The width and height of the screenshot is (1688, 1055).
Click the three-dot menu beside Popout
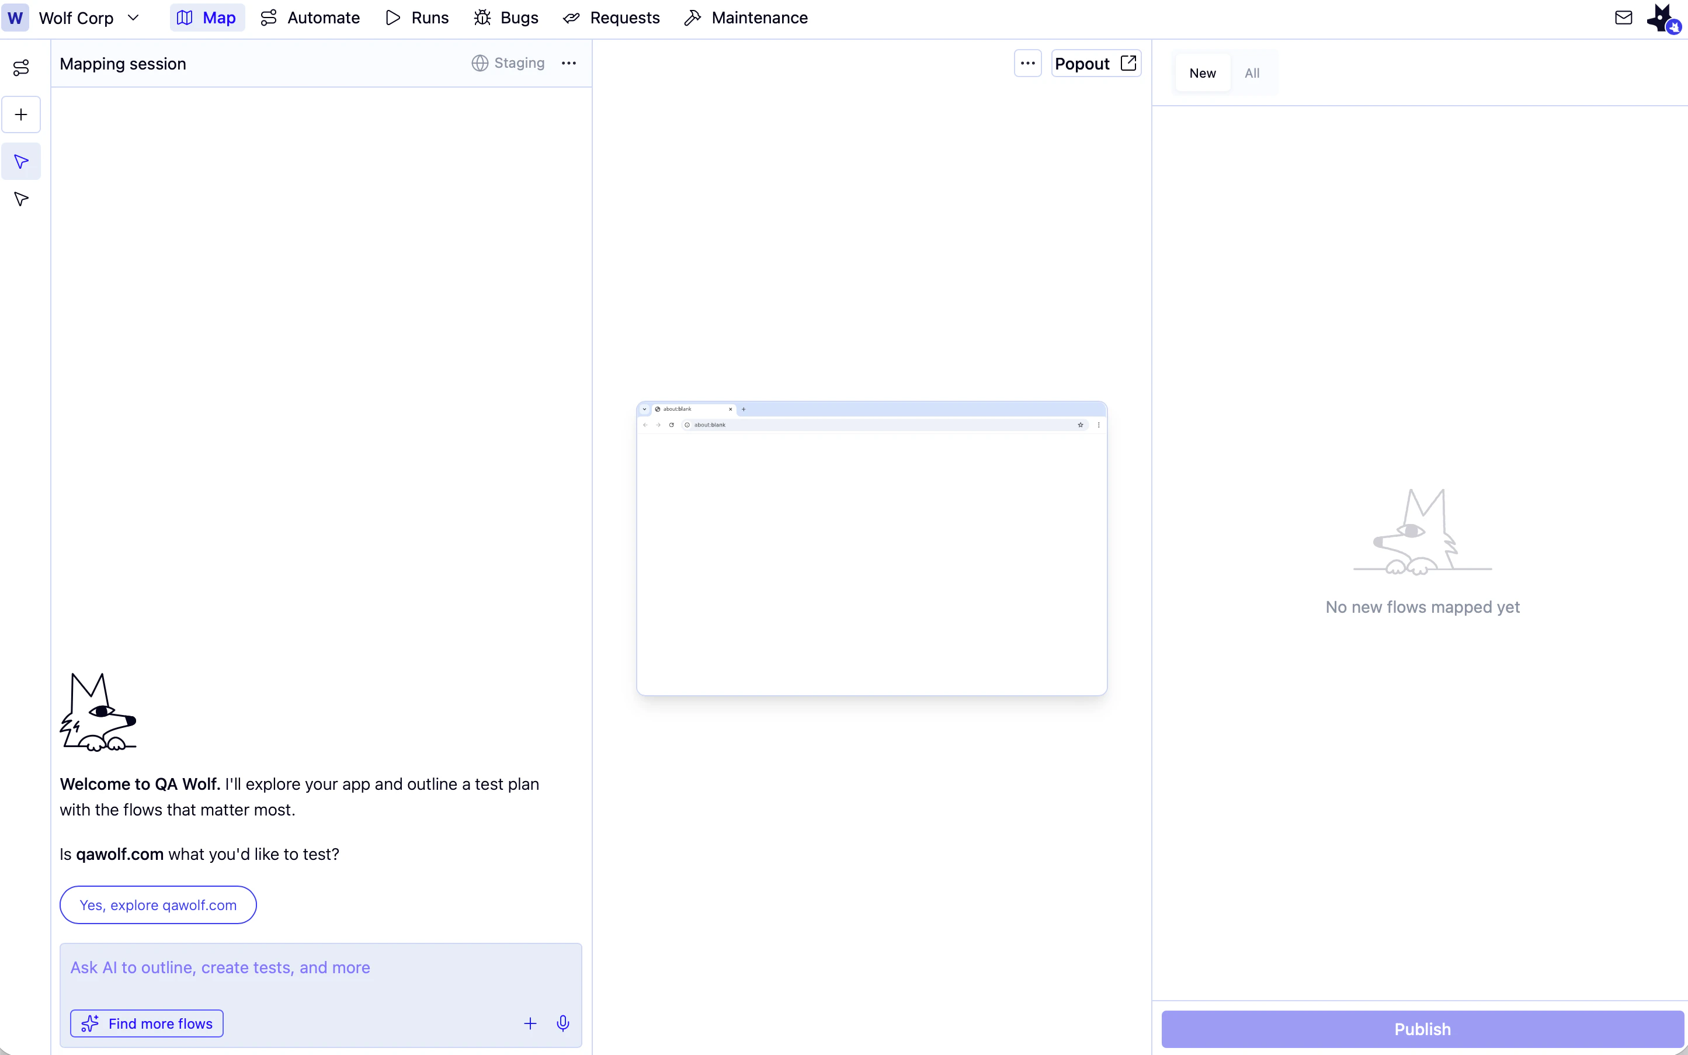click(1027, 64)
